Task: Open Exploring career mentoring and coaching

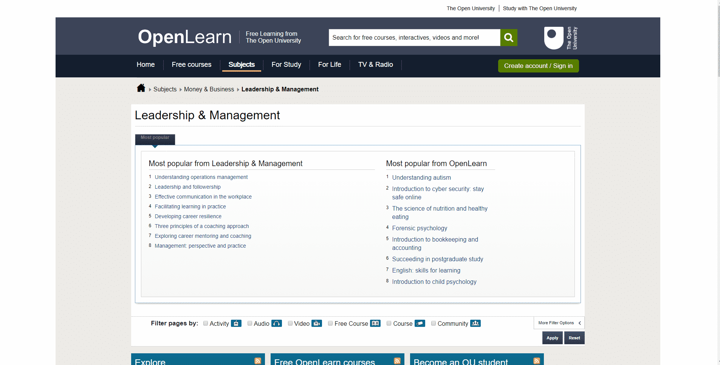Action: click(203, 236)
